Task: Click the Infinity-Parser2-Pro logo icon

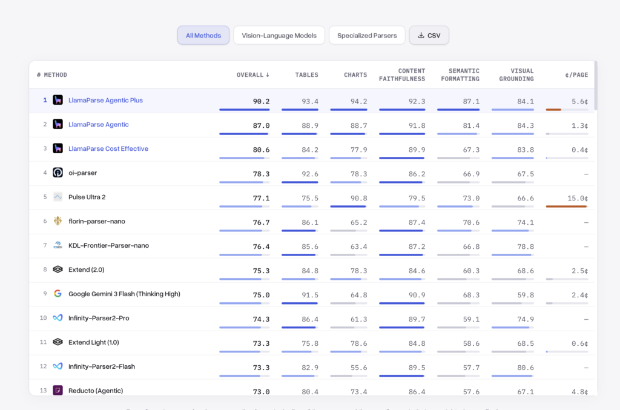Action: pos(58,318)
